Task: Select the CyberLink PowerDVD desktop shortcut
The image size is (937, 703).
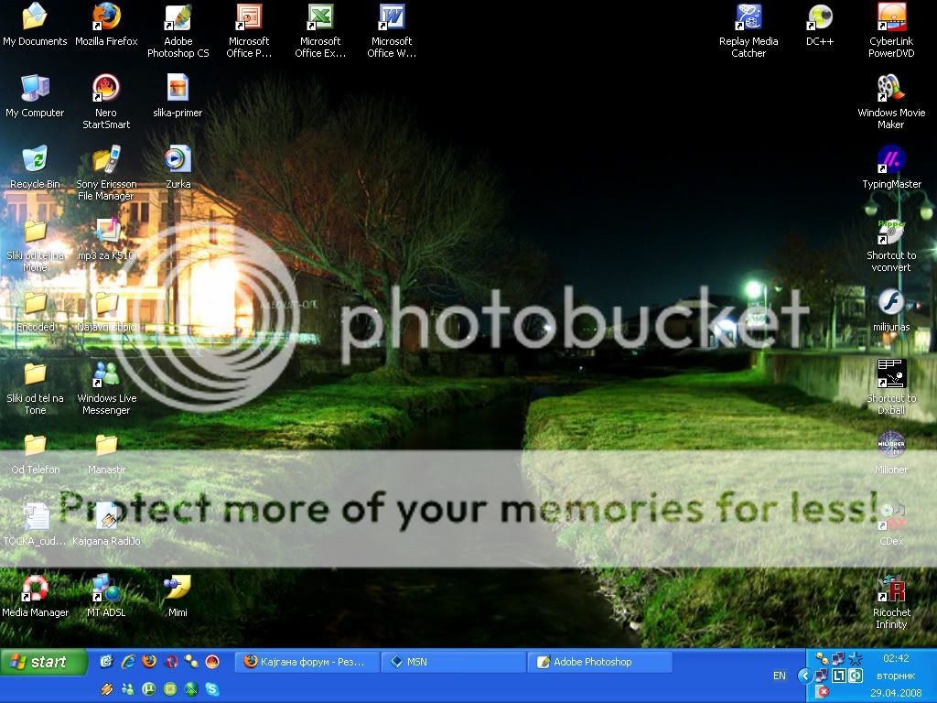Action: 890,18
